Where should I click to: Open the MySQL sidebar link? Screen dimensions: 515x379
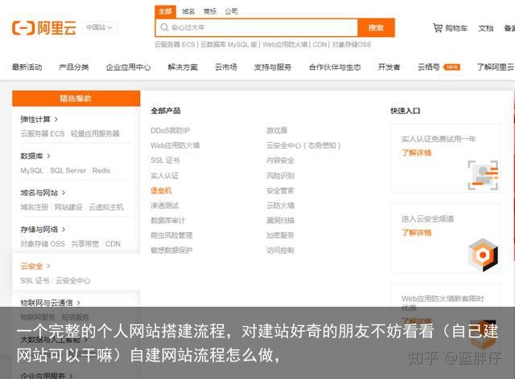31,170
